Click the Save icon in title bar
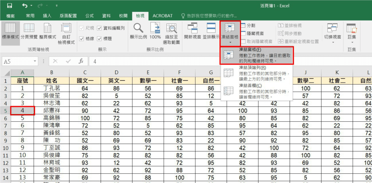This screenshot has width=372, height=183. pyautogui.click(x=9, y=5)
